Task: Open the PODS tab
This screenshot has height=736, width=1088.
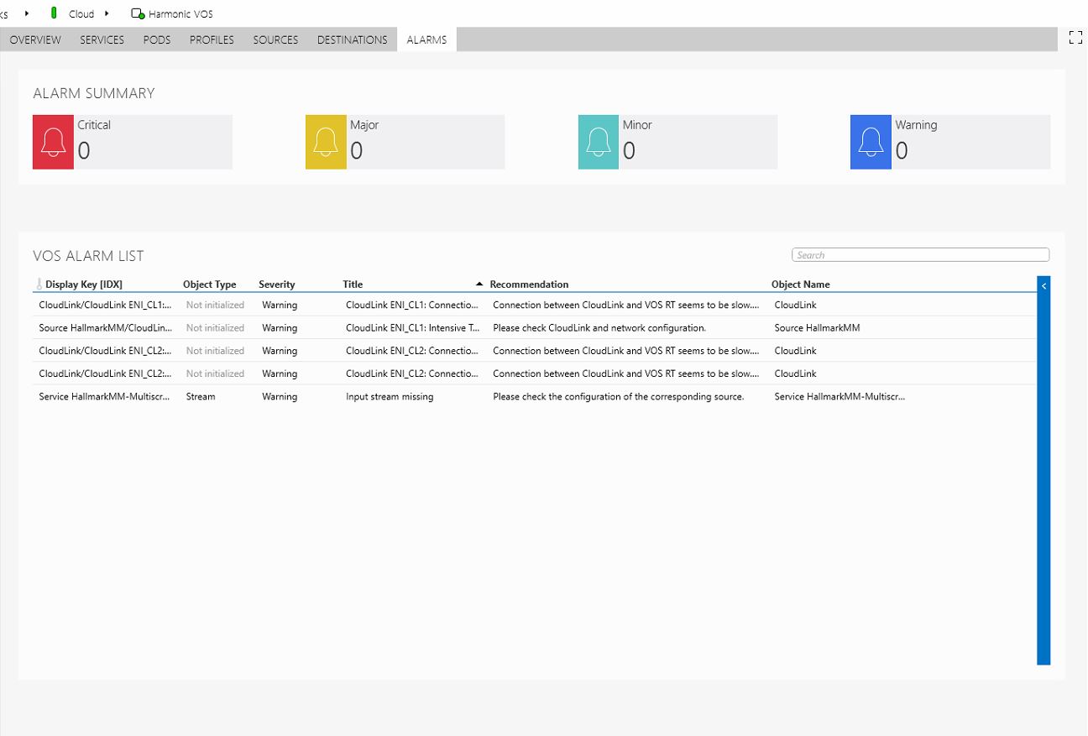Action: pyautogui.click(x=157, y=39)
